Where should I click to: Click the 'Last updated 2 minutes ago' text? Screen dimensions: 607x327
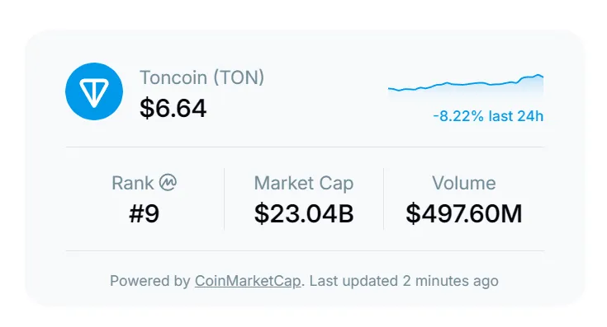404,281
